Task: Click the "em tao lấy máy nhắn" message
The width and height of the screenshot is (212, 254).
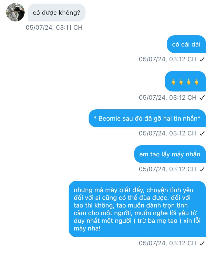Action: coord(170,154)
